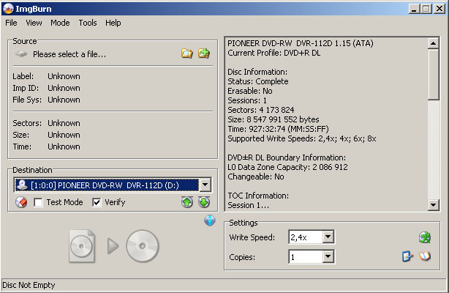
Task: Minimize the ImgBurn window
Action: click(x=413, y=9)
